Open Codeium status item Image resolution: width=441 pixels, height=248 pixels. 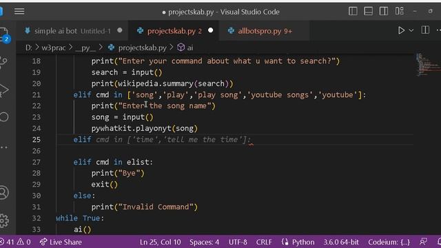tap(389, 242)
